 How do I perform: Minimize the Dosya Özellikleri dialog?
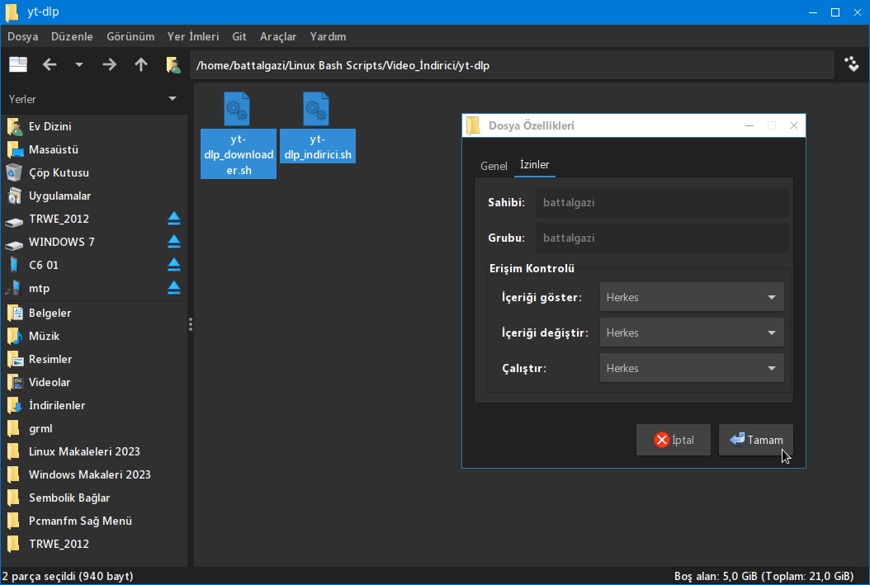point(749,126)
